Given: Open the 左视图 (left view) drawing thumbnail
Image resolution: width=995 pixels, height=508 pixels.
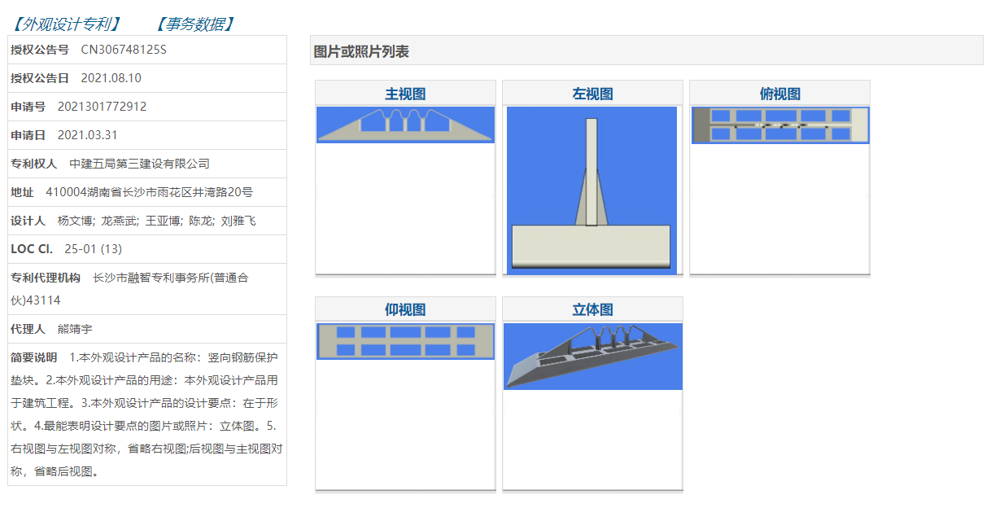Looking at the screenshot, I should coord(592,190).
